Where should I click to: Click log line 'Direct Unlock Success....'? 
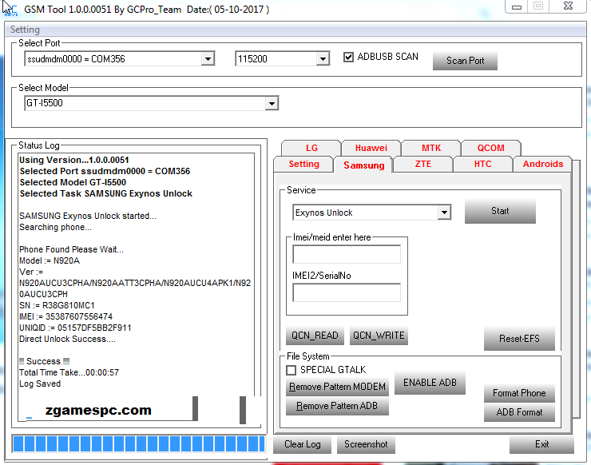click(x=67, y=339)
